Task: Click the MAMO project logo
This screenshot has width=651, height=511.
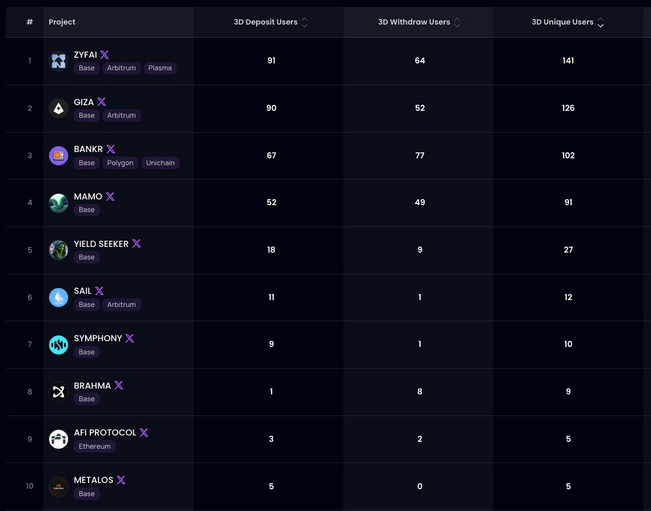Action: click(58, 203)
